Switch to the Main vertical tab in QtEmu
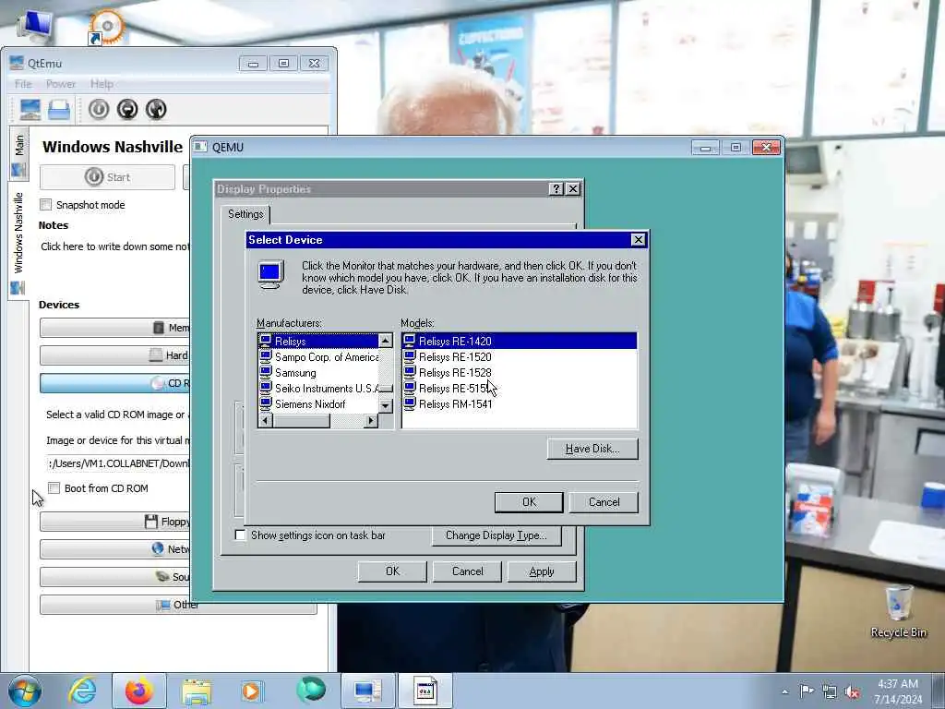This screenshot has width=945, height=709. [18, 154]
